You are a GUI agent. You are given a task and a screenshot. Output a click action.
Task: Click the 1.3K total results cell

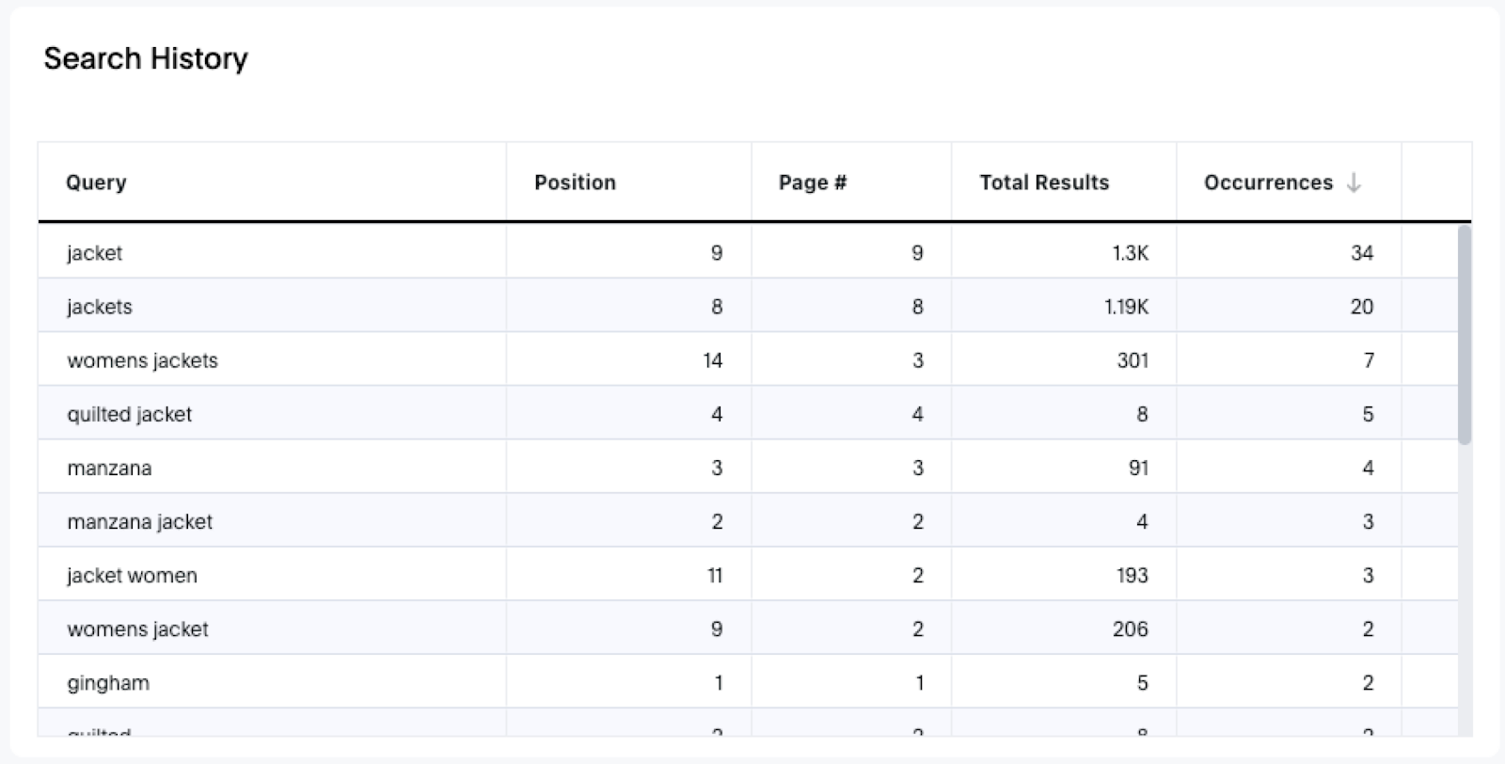(1130, 253)
